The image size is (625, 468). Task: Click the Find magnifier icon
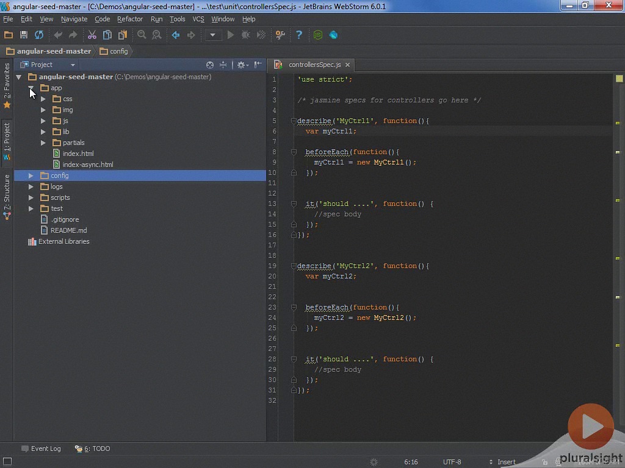click(142, 35)
